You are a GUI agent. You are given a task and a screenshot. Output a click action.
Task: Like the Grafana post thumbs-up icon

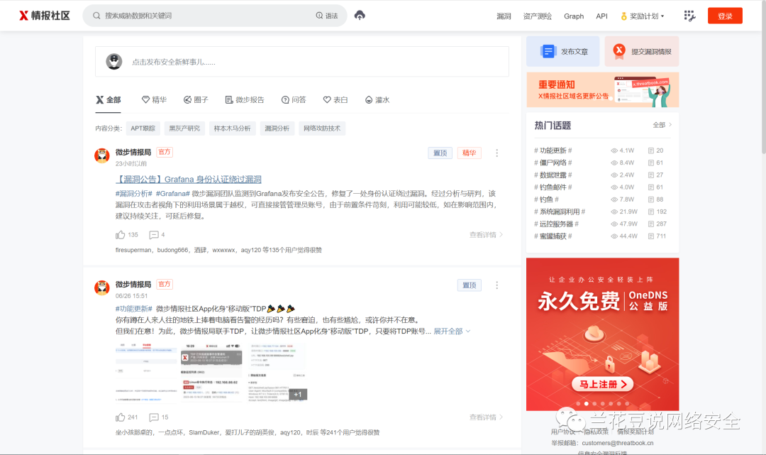coord(120,234)
